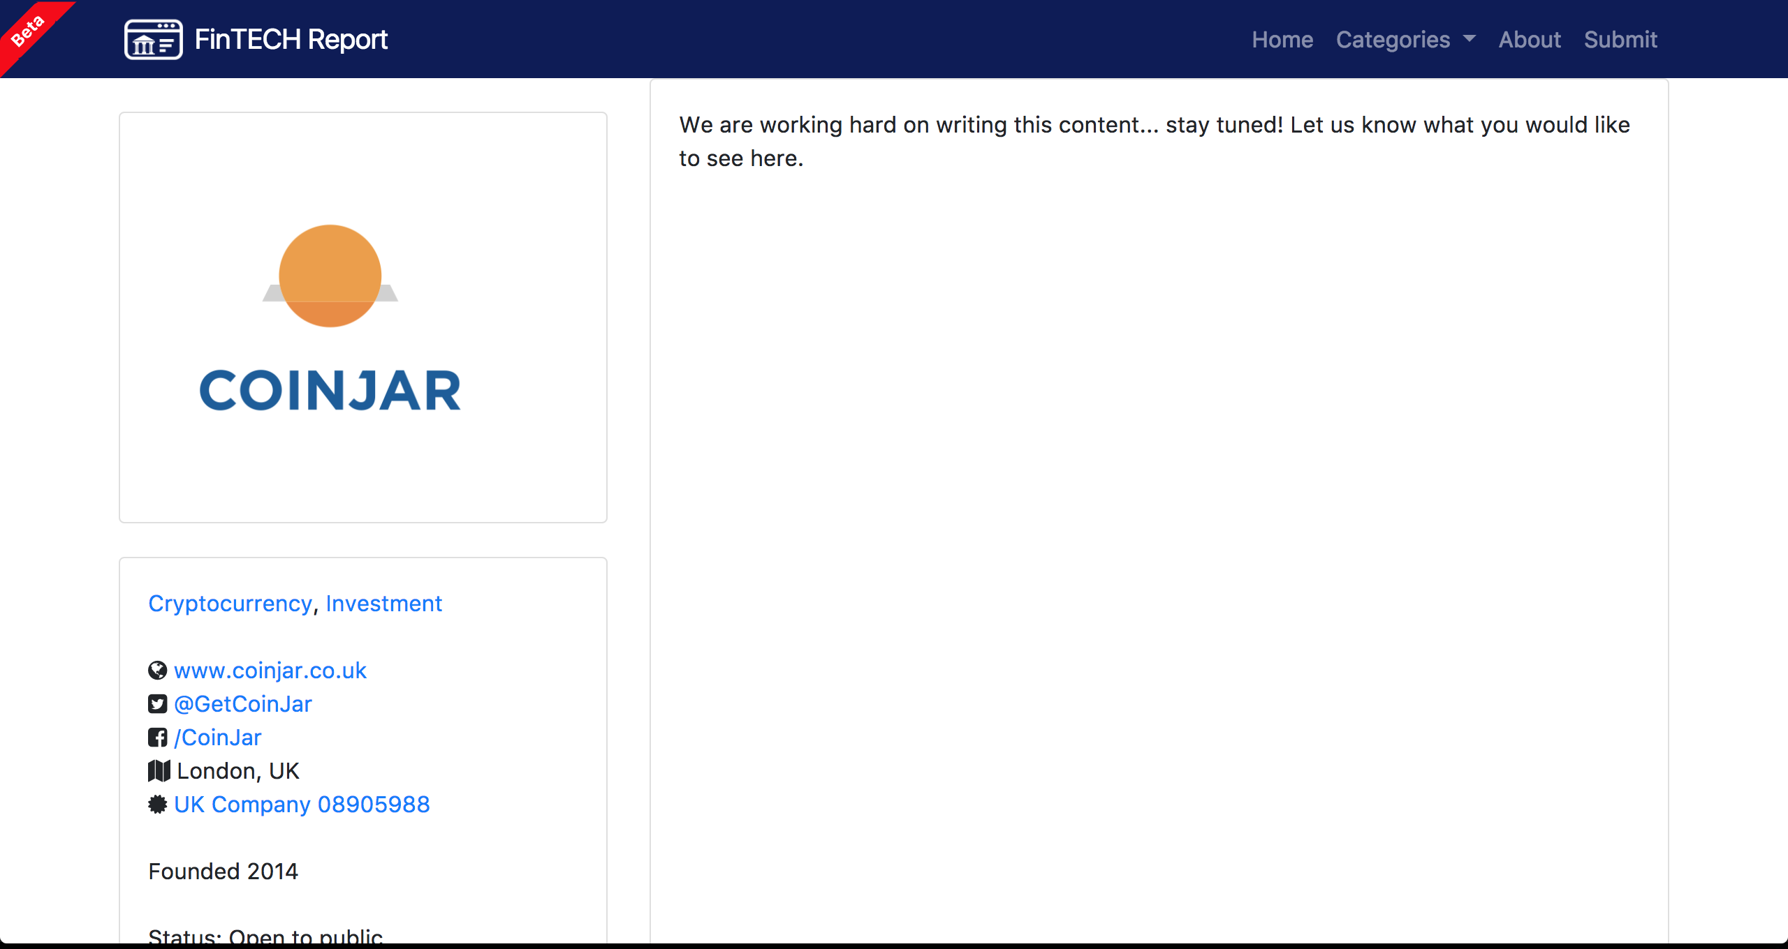This screenshot has width=1788, height=949.
Task: Visit www.coinjar.co.uk website link
Action: coord(270,671)
